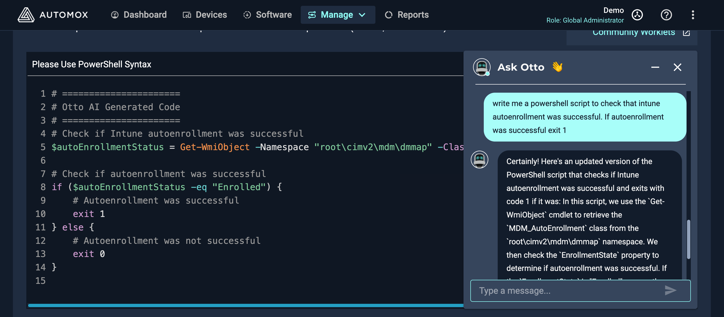This screenshot has width=724, height=317.
Task: Minimize the Ask Otto chat panel
Action: pyautogui.click(x=655, y=67)
